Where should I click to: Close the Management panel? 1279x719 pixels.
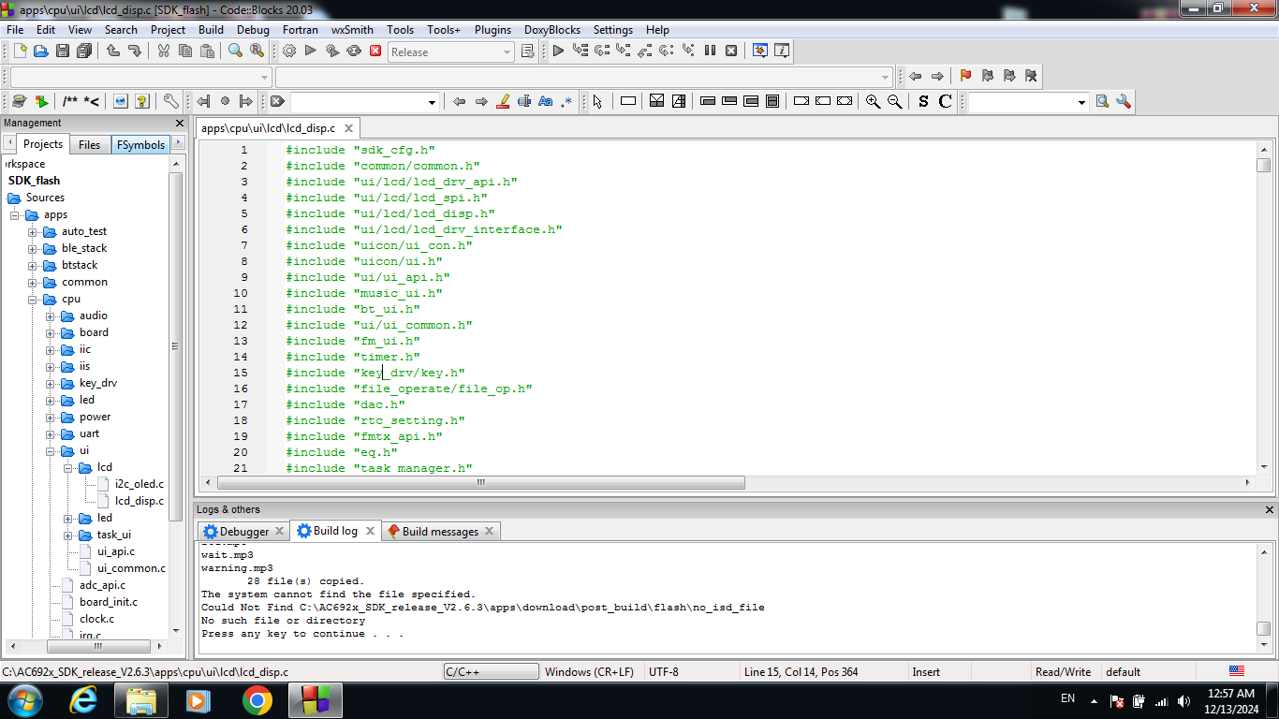point(180,123)
